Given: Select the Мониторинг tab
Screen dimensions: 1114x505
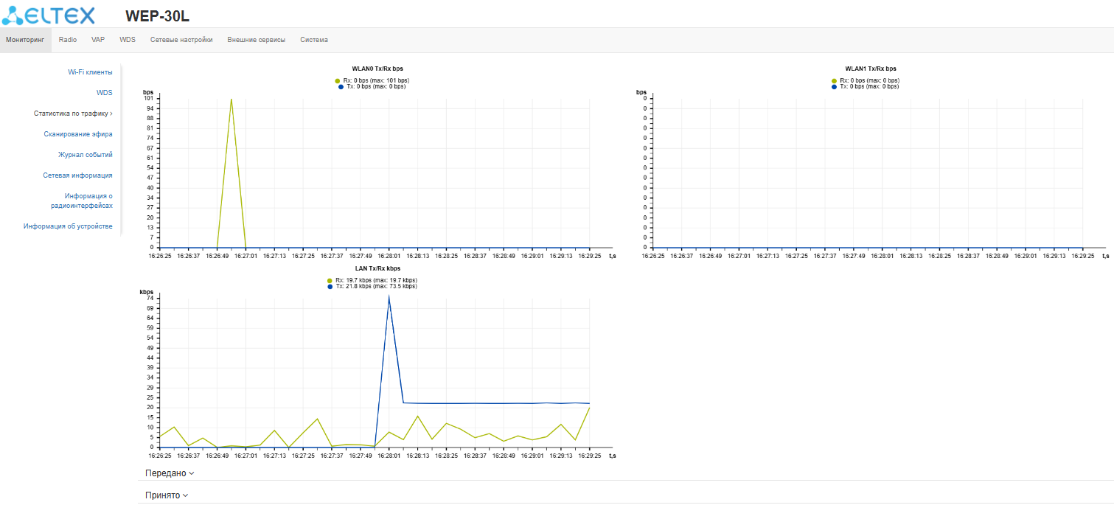Looking at the screenshot, I should click(x=25, y=40).
